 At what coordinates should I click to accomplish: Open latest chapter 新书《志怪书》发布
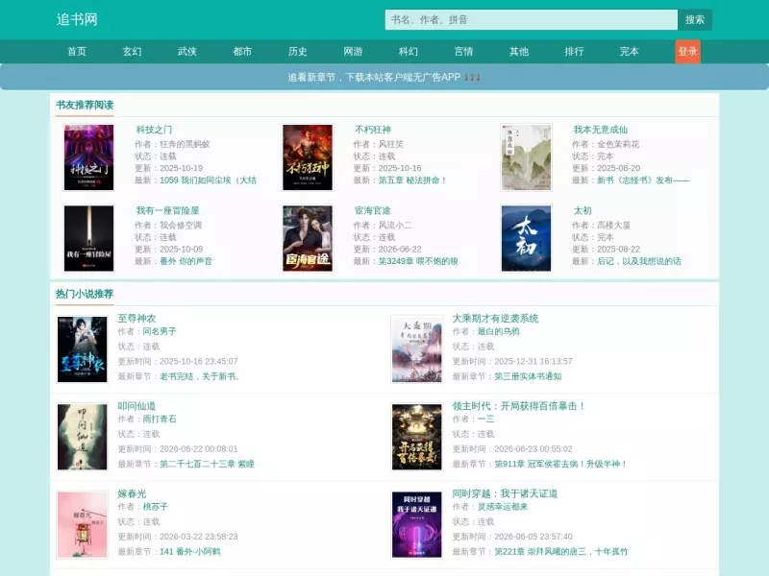(x=643, y=180)
